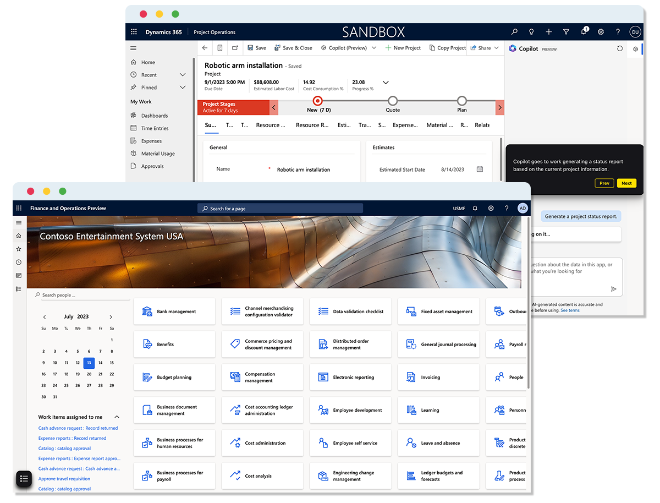Open Favorites star in Finance and Operations rail

(x=19, y=249)
